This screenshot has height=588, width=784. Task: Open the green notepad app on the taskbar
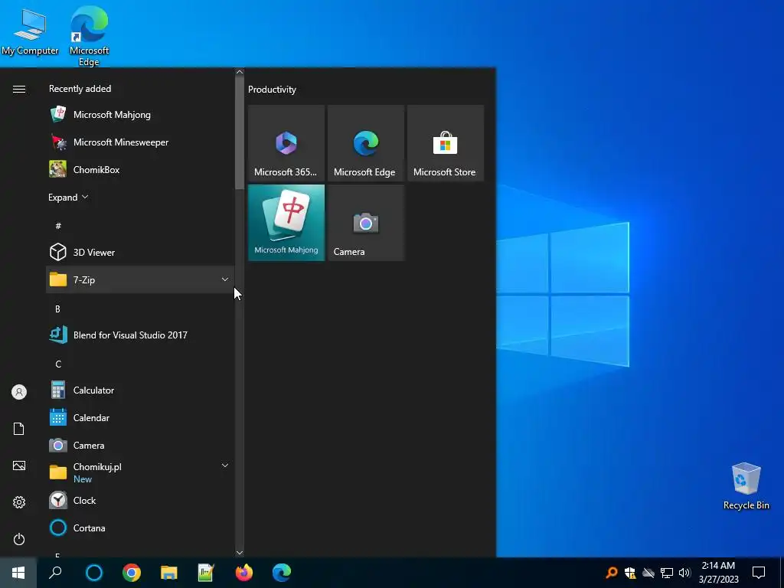pyautogui.click(x=206, y=573)
